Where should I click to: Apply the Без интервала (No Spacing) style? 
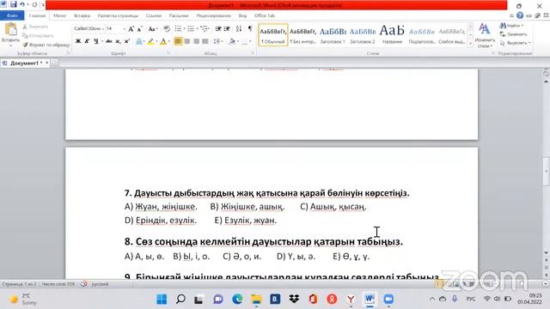302,35
